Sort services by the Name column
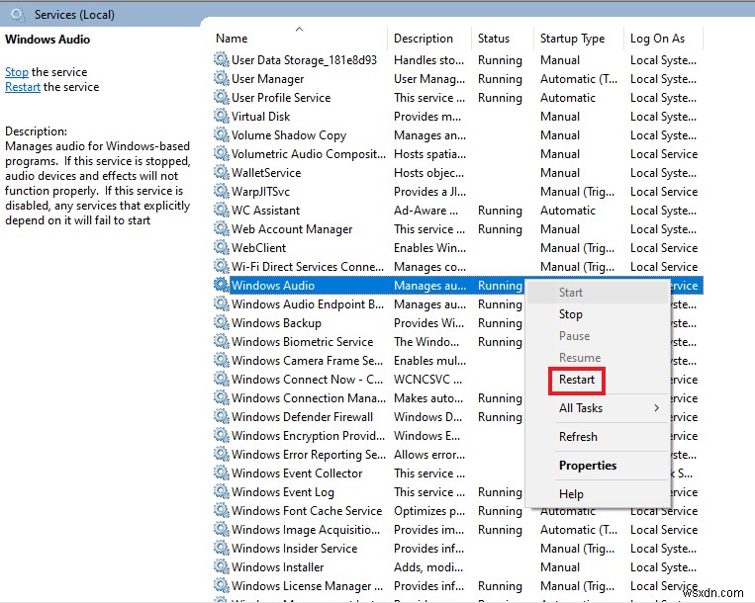Screen dimensions: 755x603 [232, 38]
